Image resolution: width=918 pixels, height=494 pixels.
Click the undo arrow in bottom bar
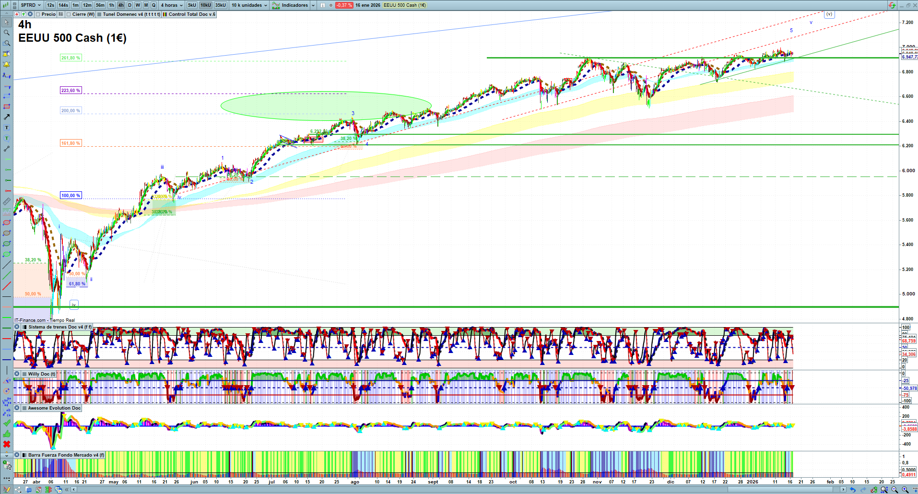[853, 490]
